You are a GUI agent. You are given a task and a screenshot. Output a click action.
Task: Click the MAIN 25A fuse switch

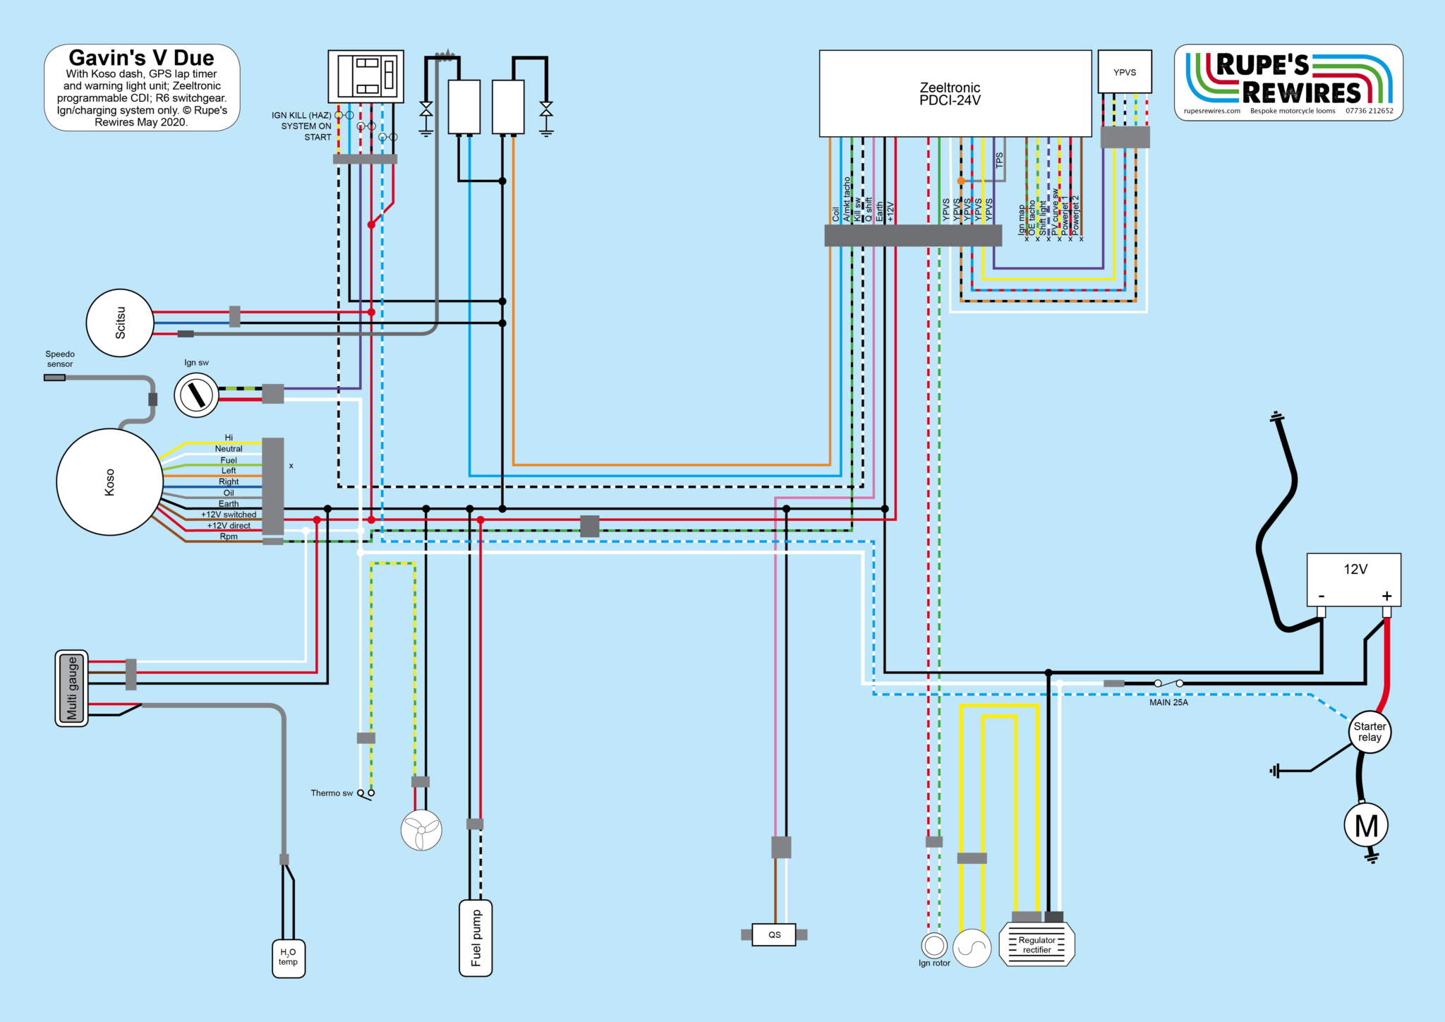[x=1168, y=683]
